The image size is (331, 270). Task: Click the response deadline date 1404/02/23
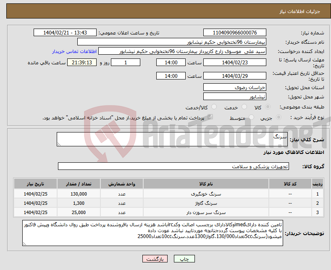tap(234, 62)
